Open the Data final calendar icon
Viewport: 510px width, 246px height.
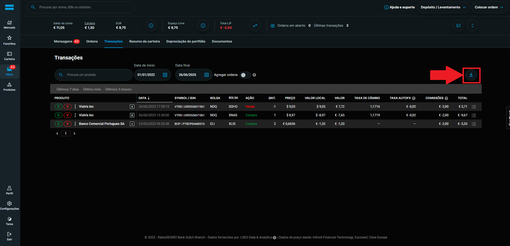(207, 75)
